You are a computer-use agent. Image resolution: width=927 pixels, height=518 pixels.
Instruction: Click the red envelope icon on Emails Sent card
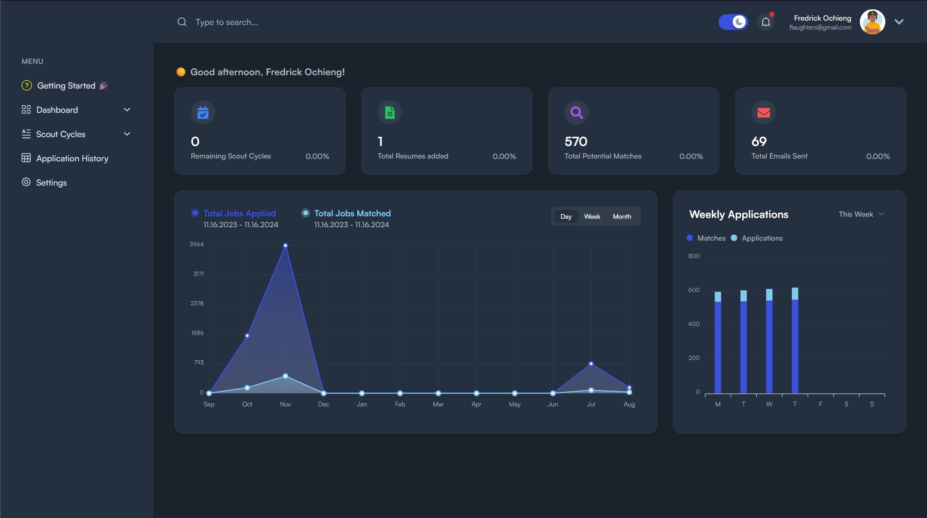(x=764, y=112)
